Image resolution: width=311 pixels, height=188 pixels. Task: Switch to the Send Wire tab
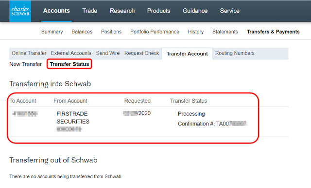108,53
